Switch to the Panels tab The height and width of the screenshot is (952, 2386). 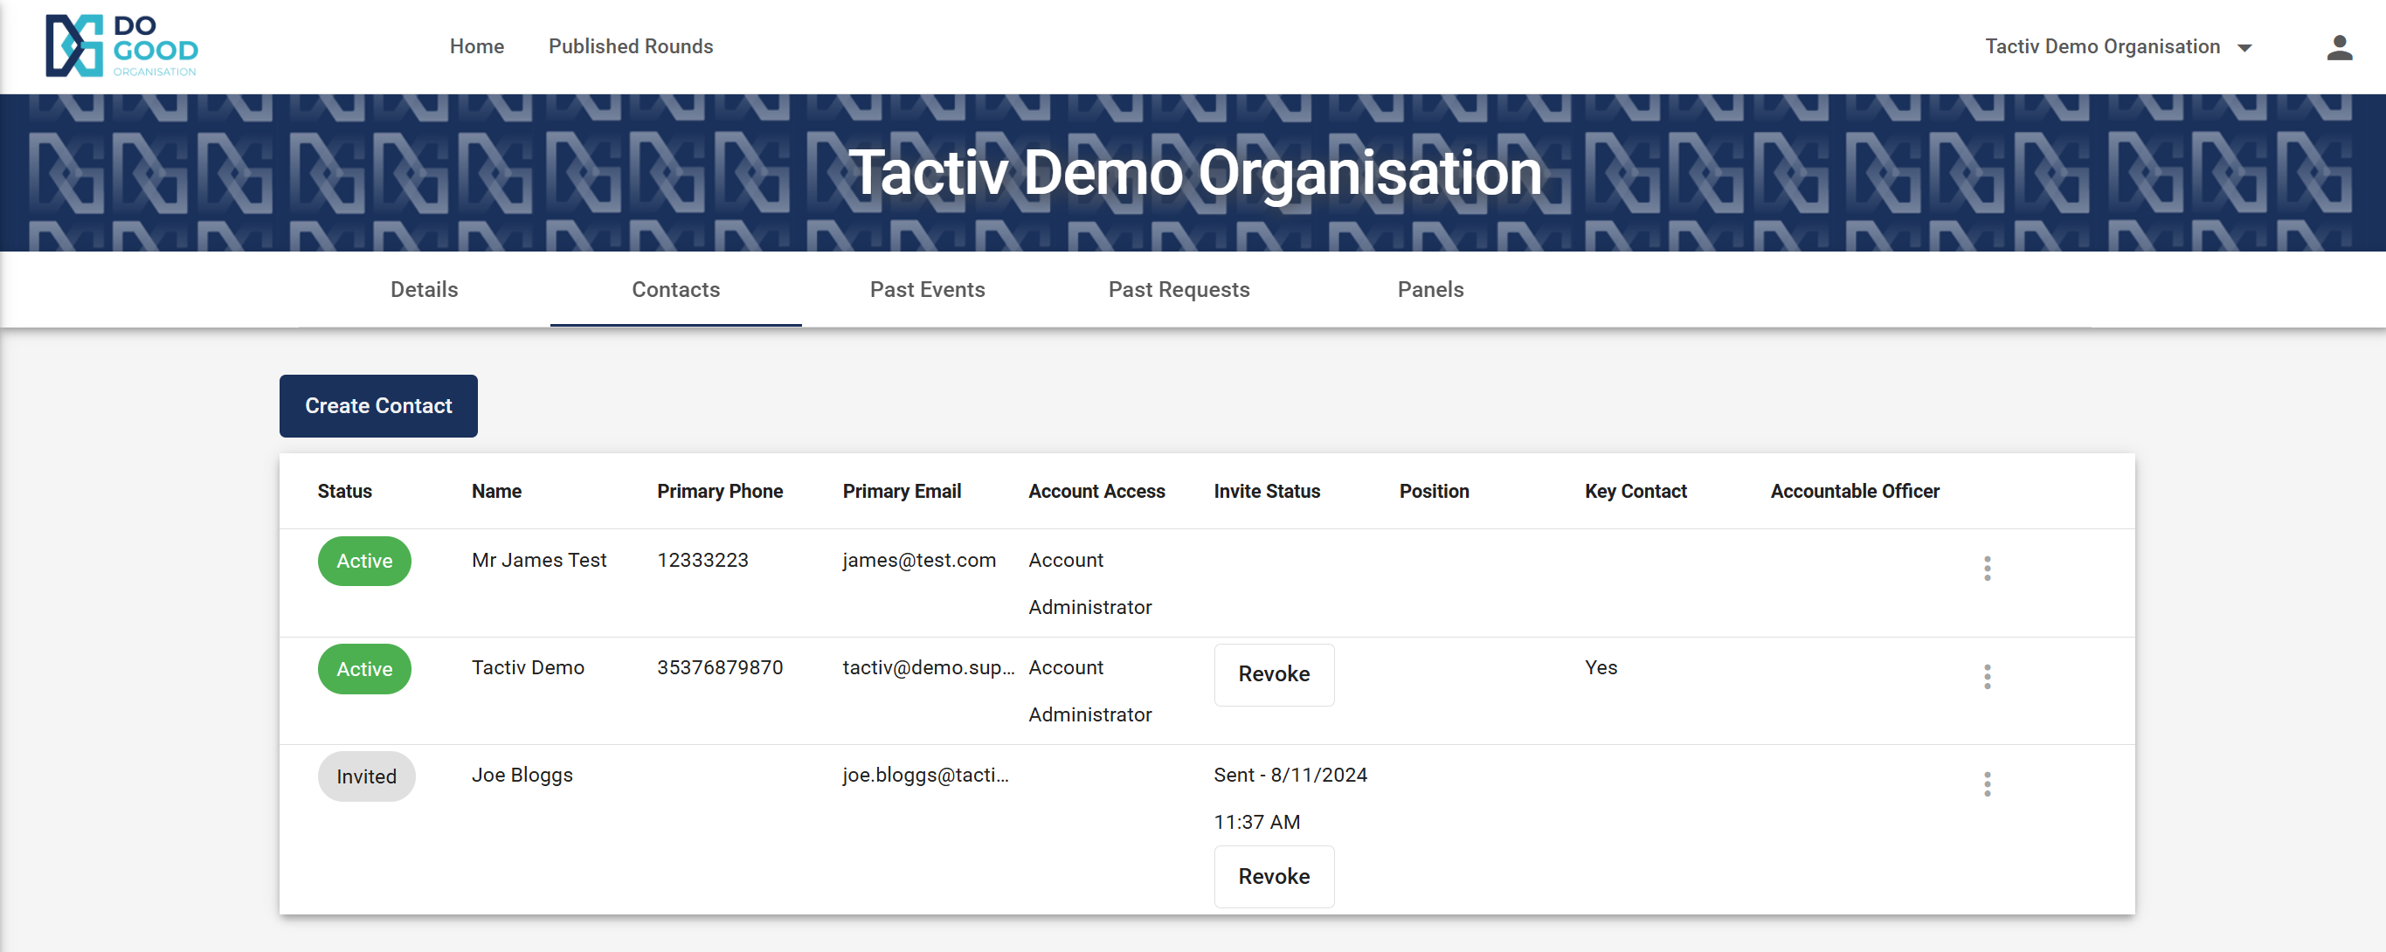pos(1429,290)
